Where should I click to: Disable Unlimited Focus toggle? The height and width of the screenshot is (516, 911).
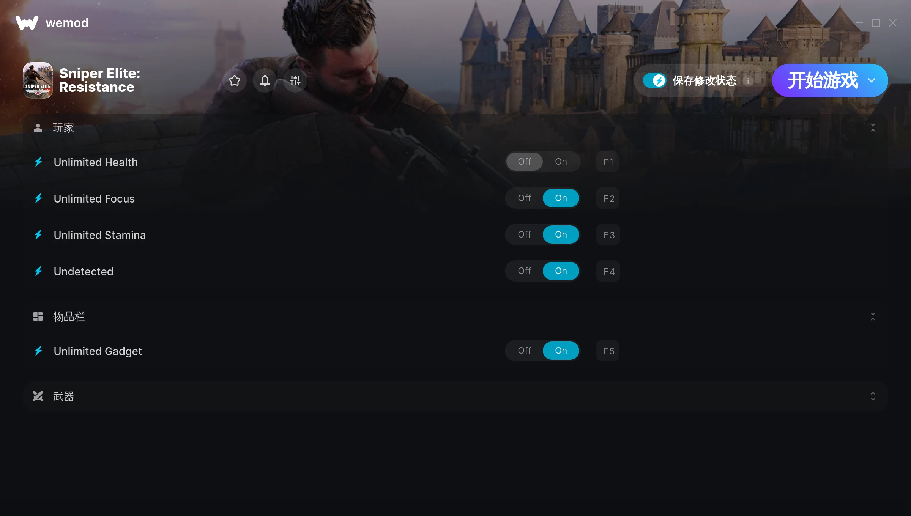[524, 198]
